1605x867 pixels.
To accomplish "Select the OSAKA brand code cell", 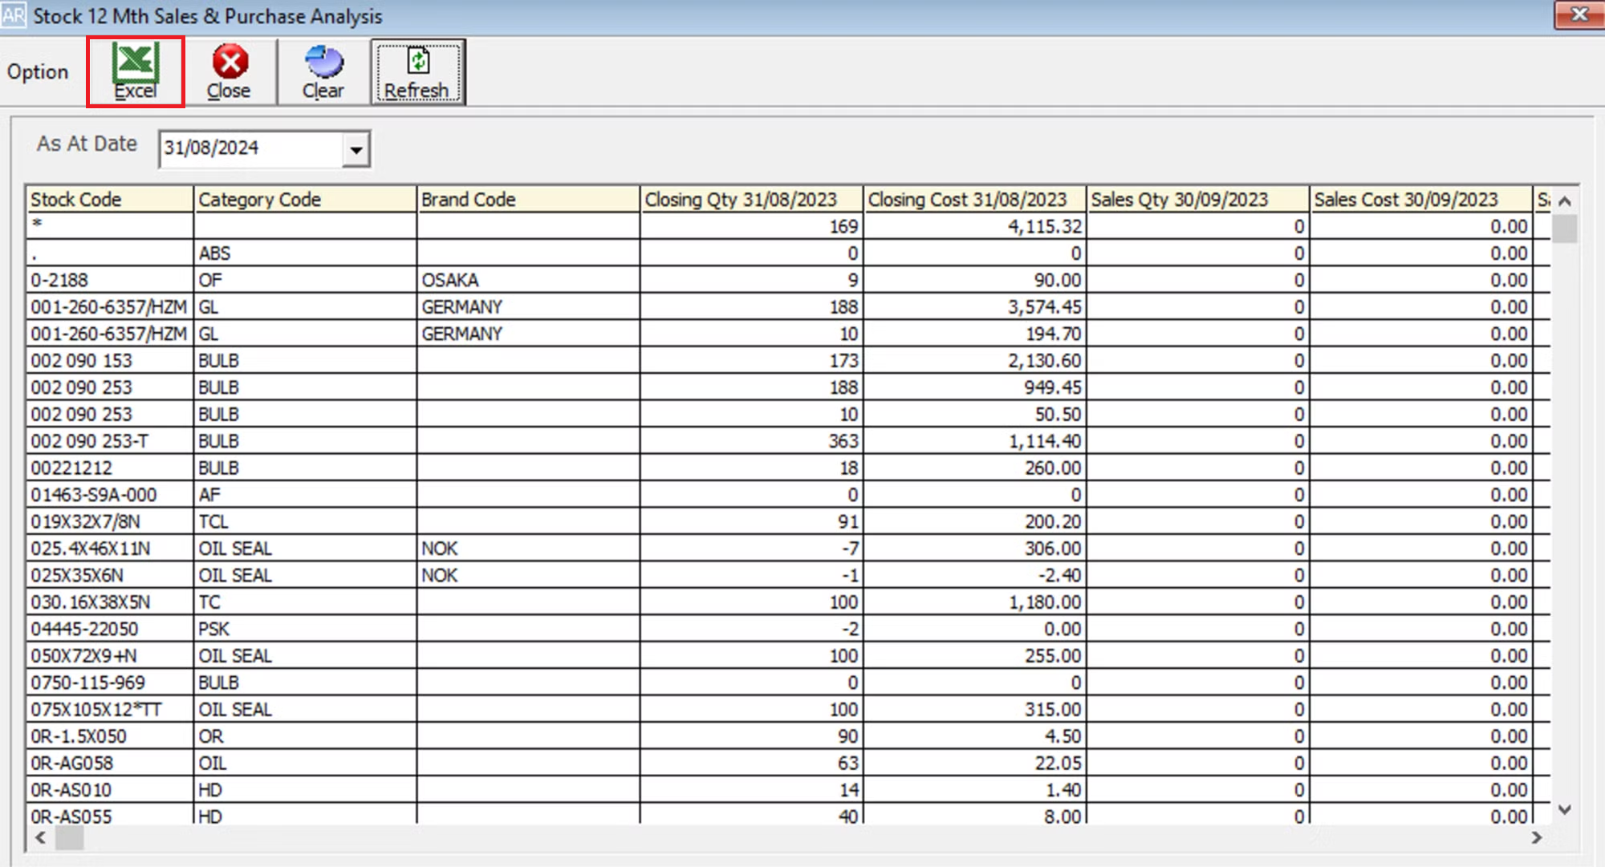I will (528, 280).
